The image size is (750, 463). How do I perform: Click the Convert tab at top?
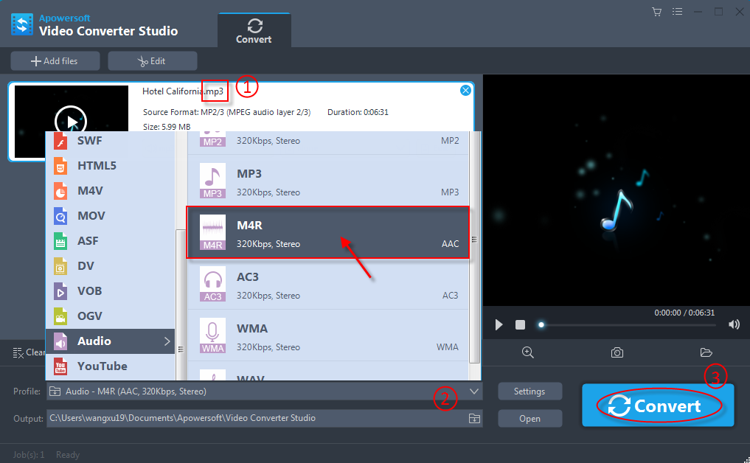pos(254,31)
